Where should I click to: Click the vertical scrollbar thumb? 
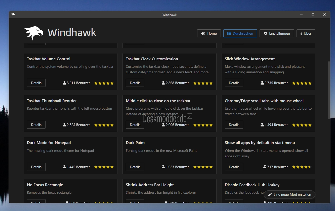click(329, 90)
